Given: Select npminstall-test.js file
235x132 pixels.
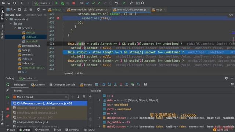Looking at the screenshot, I should click(33, 67).
